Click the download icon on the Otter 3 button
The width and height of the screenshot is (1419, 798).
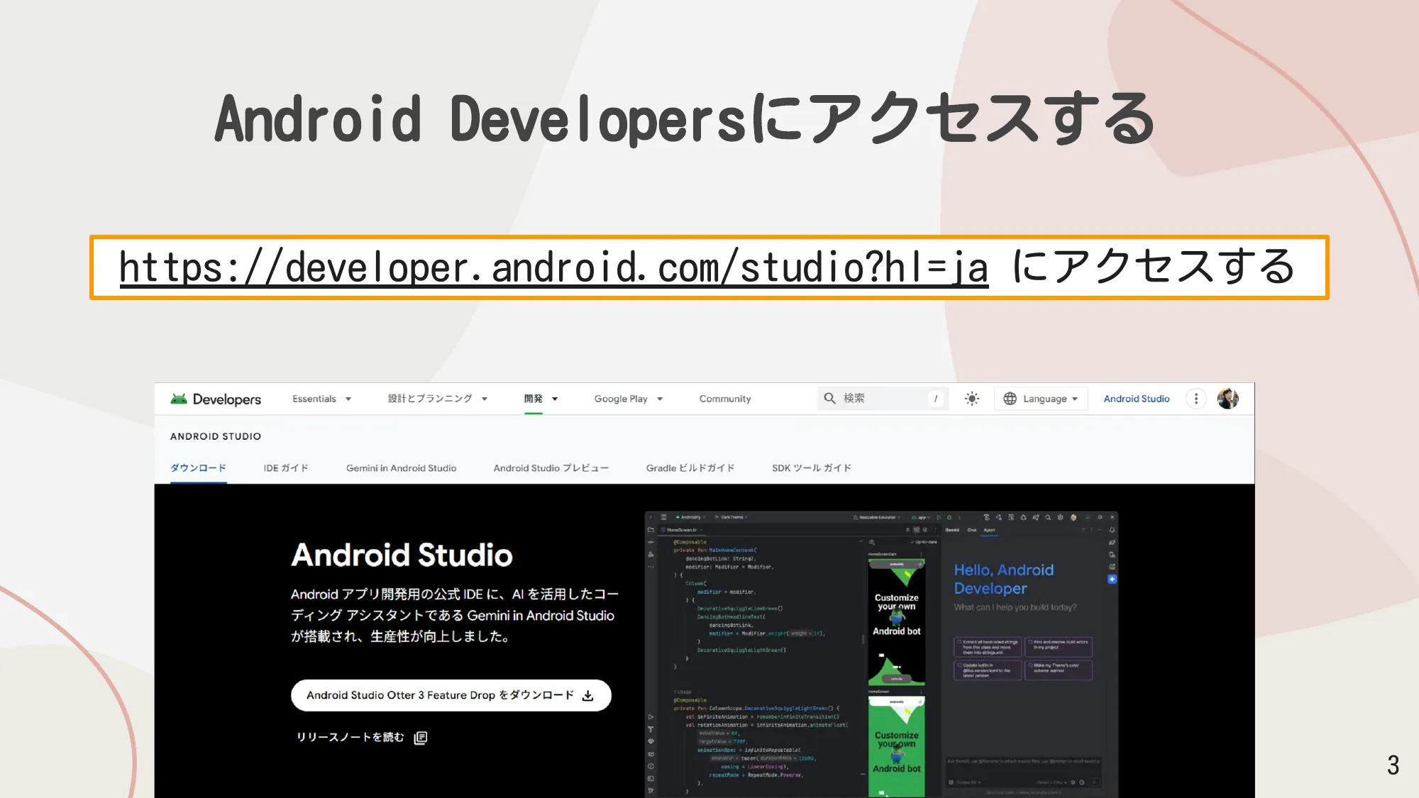click(x=589, y=695)
